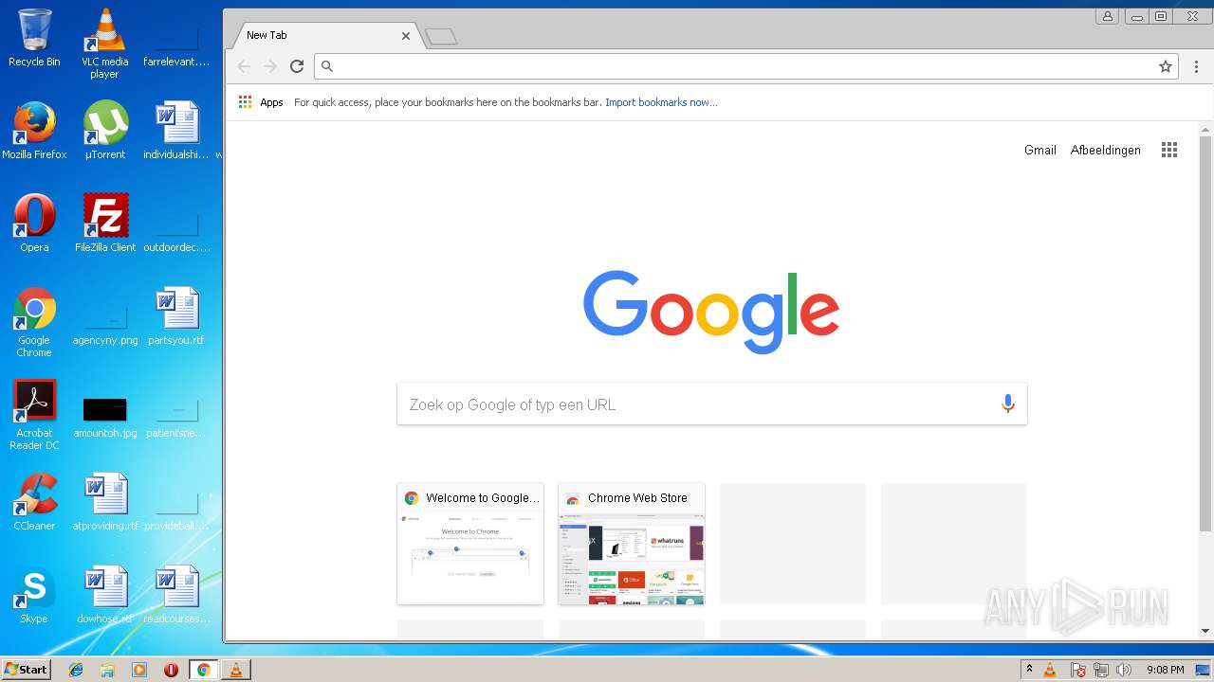The width and height of the screenshot is (1214, 682).
Task: Click the back navigation arrow
Action: click(x=244, y=66)
